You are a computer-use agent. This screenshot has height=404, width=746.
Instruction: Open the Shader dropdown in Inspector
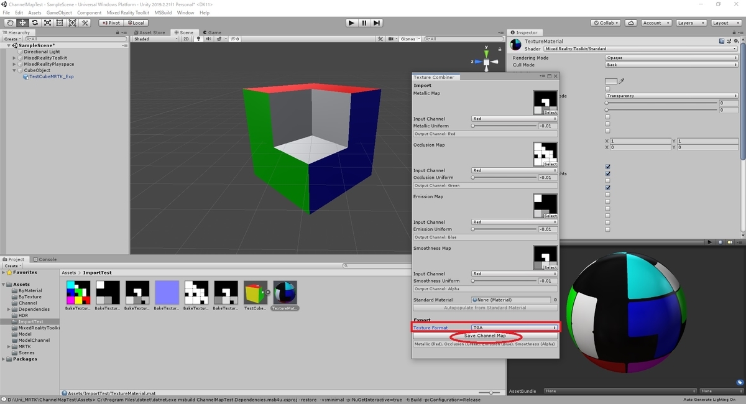pos(641,48)
